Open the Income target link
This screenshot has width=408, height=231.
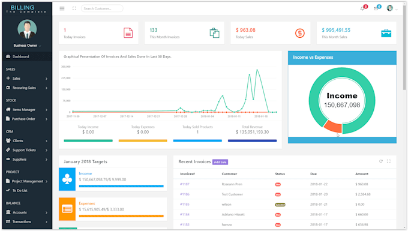click(85, 173)
